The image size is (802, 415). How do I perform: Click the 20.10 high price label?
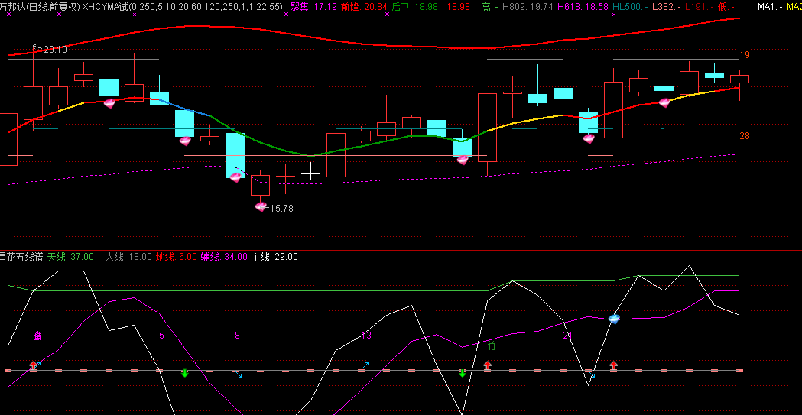coord(55,50)
